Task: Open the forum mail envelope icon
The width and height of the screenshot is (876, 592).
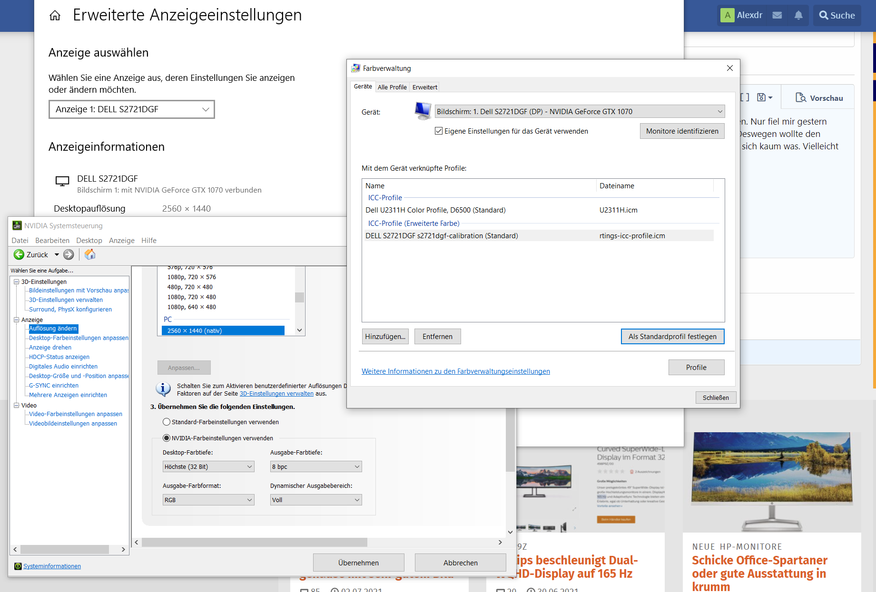Action: pos(777,15)
